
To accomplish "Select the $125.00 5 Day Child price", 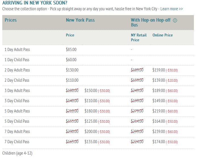I will click(x=91, y=121).
